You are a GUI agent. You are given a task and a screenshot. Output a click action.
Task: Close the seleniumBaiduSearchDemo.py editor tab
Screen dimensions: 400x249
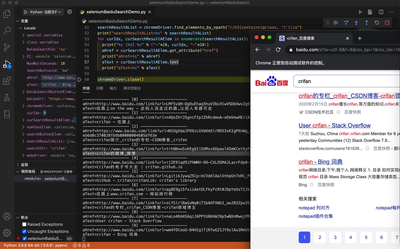pos(150,12)
